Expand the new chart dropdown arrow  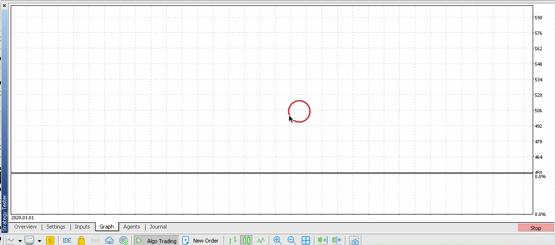pyautogui.click(x=20, y=241)
